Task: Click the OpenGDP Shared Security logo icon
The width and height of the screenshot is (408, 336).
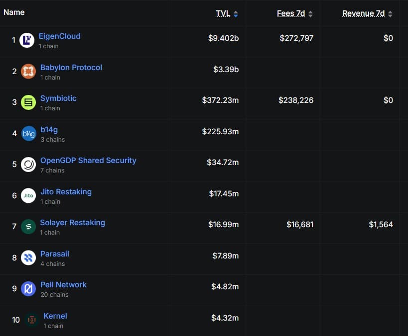Action: 28,165
